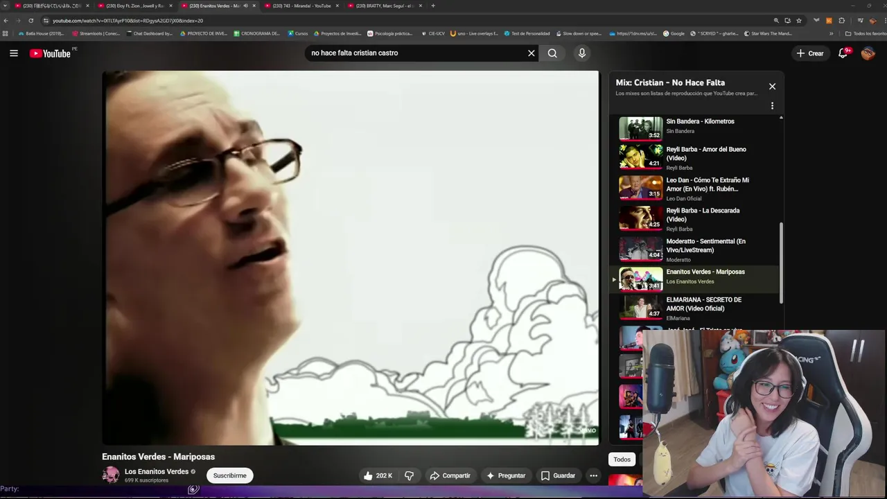Viewport: 887px width, 499px height.
Task: Close the Mix playlist panel
Action: (x=772, y=87)
